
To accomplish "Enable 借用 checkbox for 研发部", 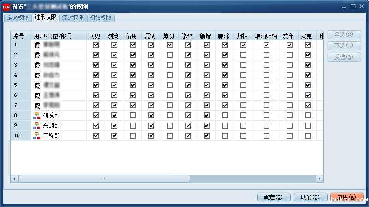I will point(133,116).
